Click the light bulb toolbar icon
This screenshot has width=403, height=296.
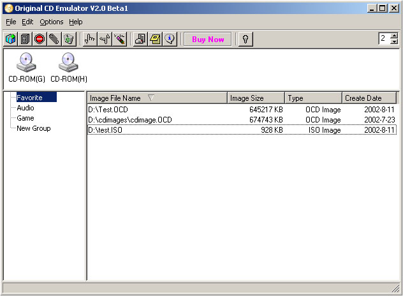[244, 40]
